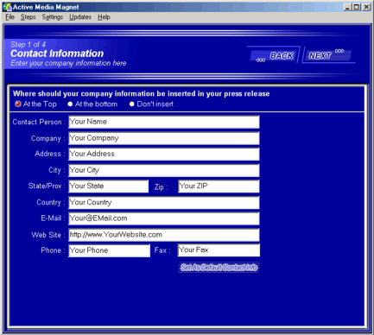Viewport: 374px width, 335px height.
Task: Go to the next step with NEXT
Action: [x=327, y=54]
